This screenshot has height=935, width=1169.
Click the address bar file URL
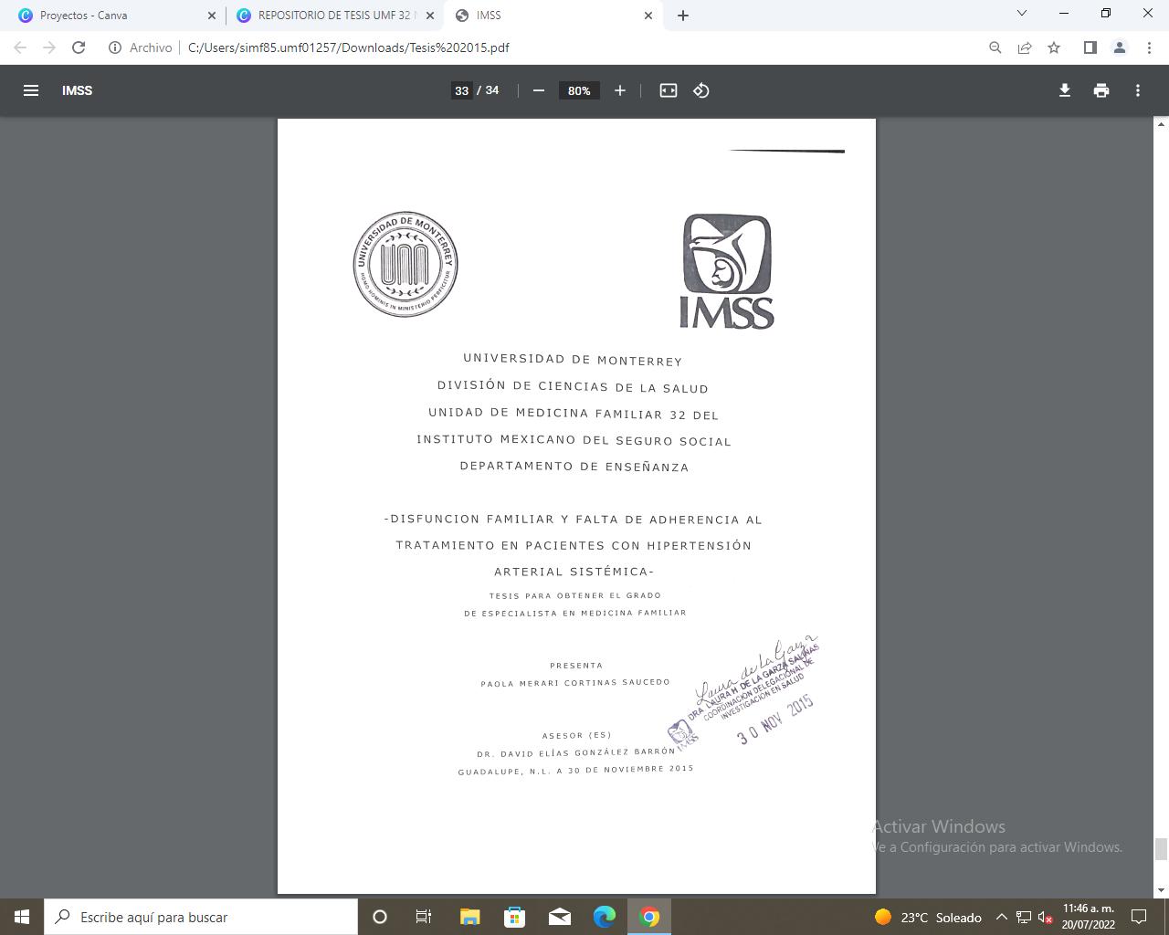pos(348,47)
